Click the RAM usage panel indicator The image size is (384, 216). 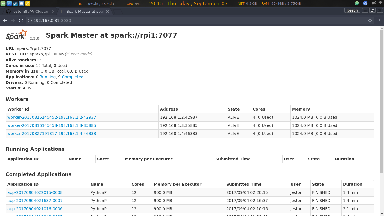tap(281, 4)
